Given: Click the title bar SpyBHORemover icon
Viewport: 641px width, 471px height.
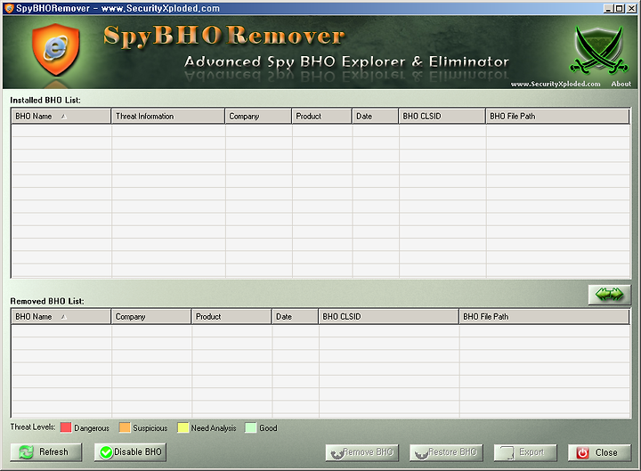Looking at the screenshot, I should click(9, 8).
